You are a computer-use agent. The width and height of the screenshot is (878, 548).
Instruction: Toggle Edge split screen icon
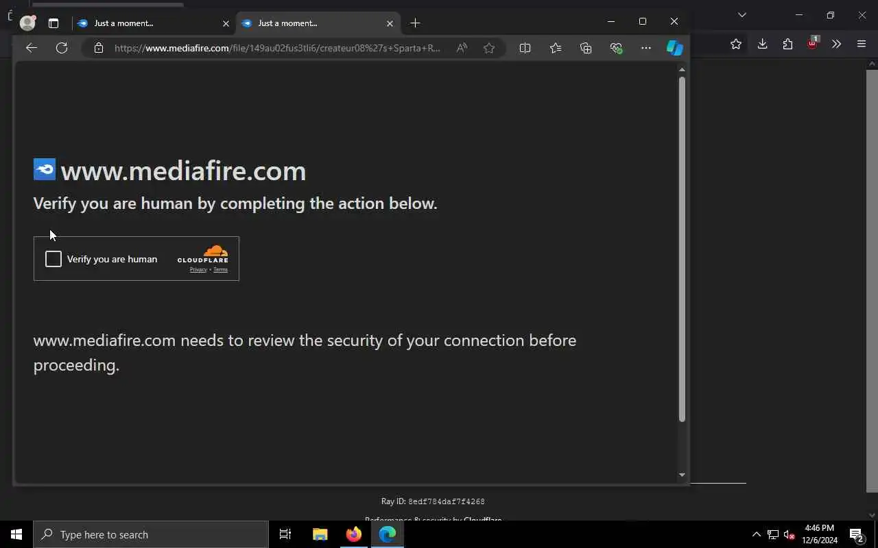(x=525, y=48)
